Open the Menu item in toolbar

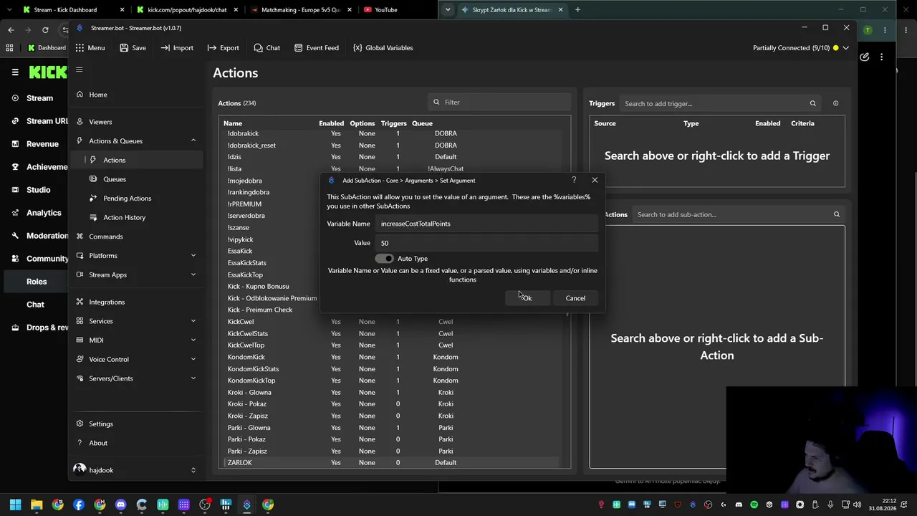90,48
